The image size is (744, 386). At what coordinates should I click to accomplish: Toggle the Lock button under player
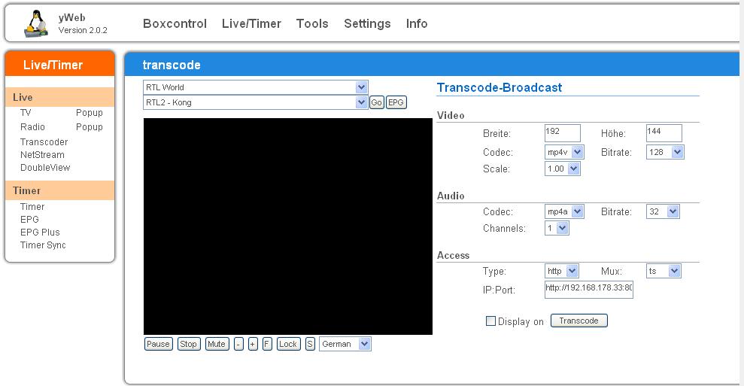(x=288, y=344)
